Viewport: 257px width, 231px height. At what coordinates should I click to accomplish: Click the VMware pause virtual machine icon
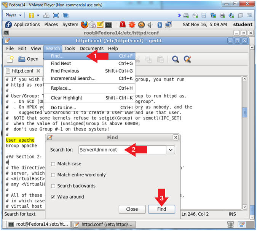click(31, 15)
